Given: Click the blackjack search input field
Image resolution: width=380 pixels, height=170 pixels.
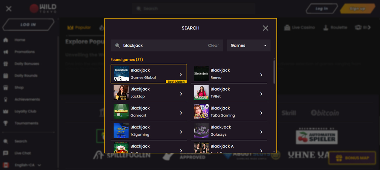Looking at the screenshot, I should [167, 45].
